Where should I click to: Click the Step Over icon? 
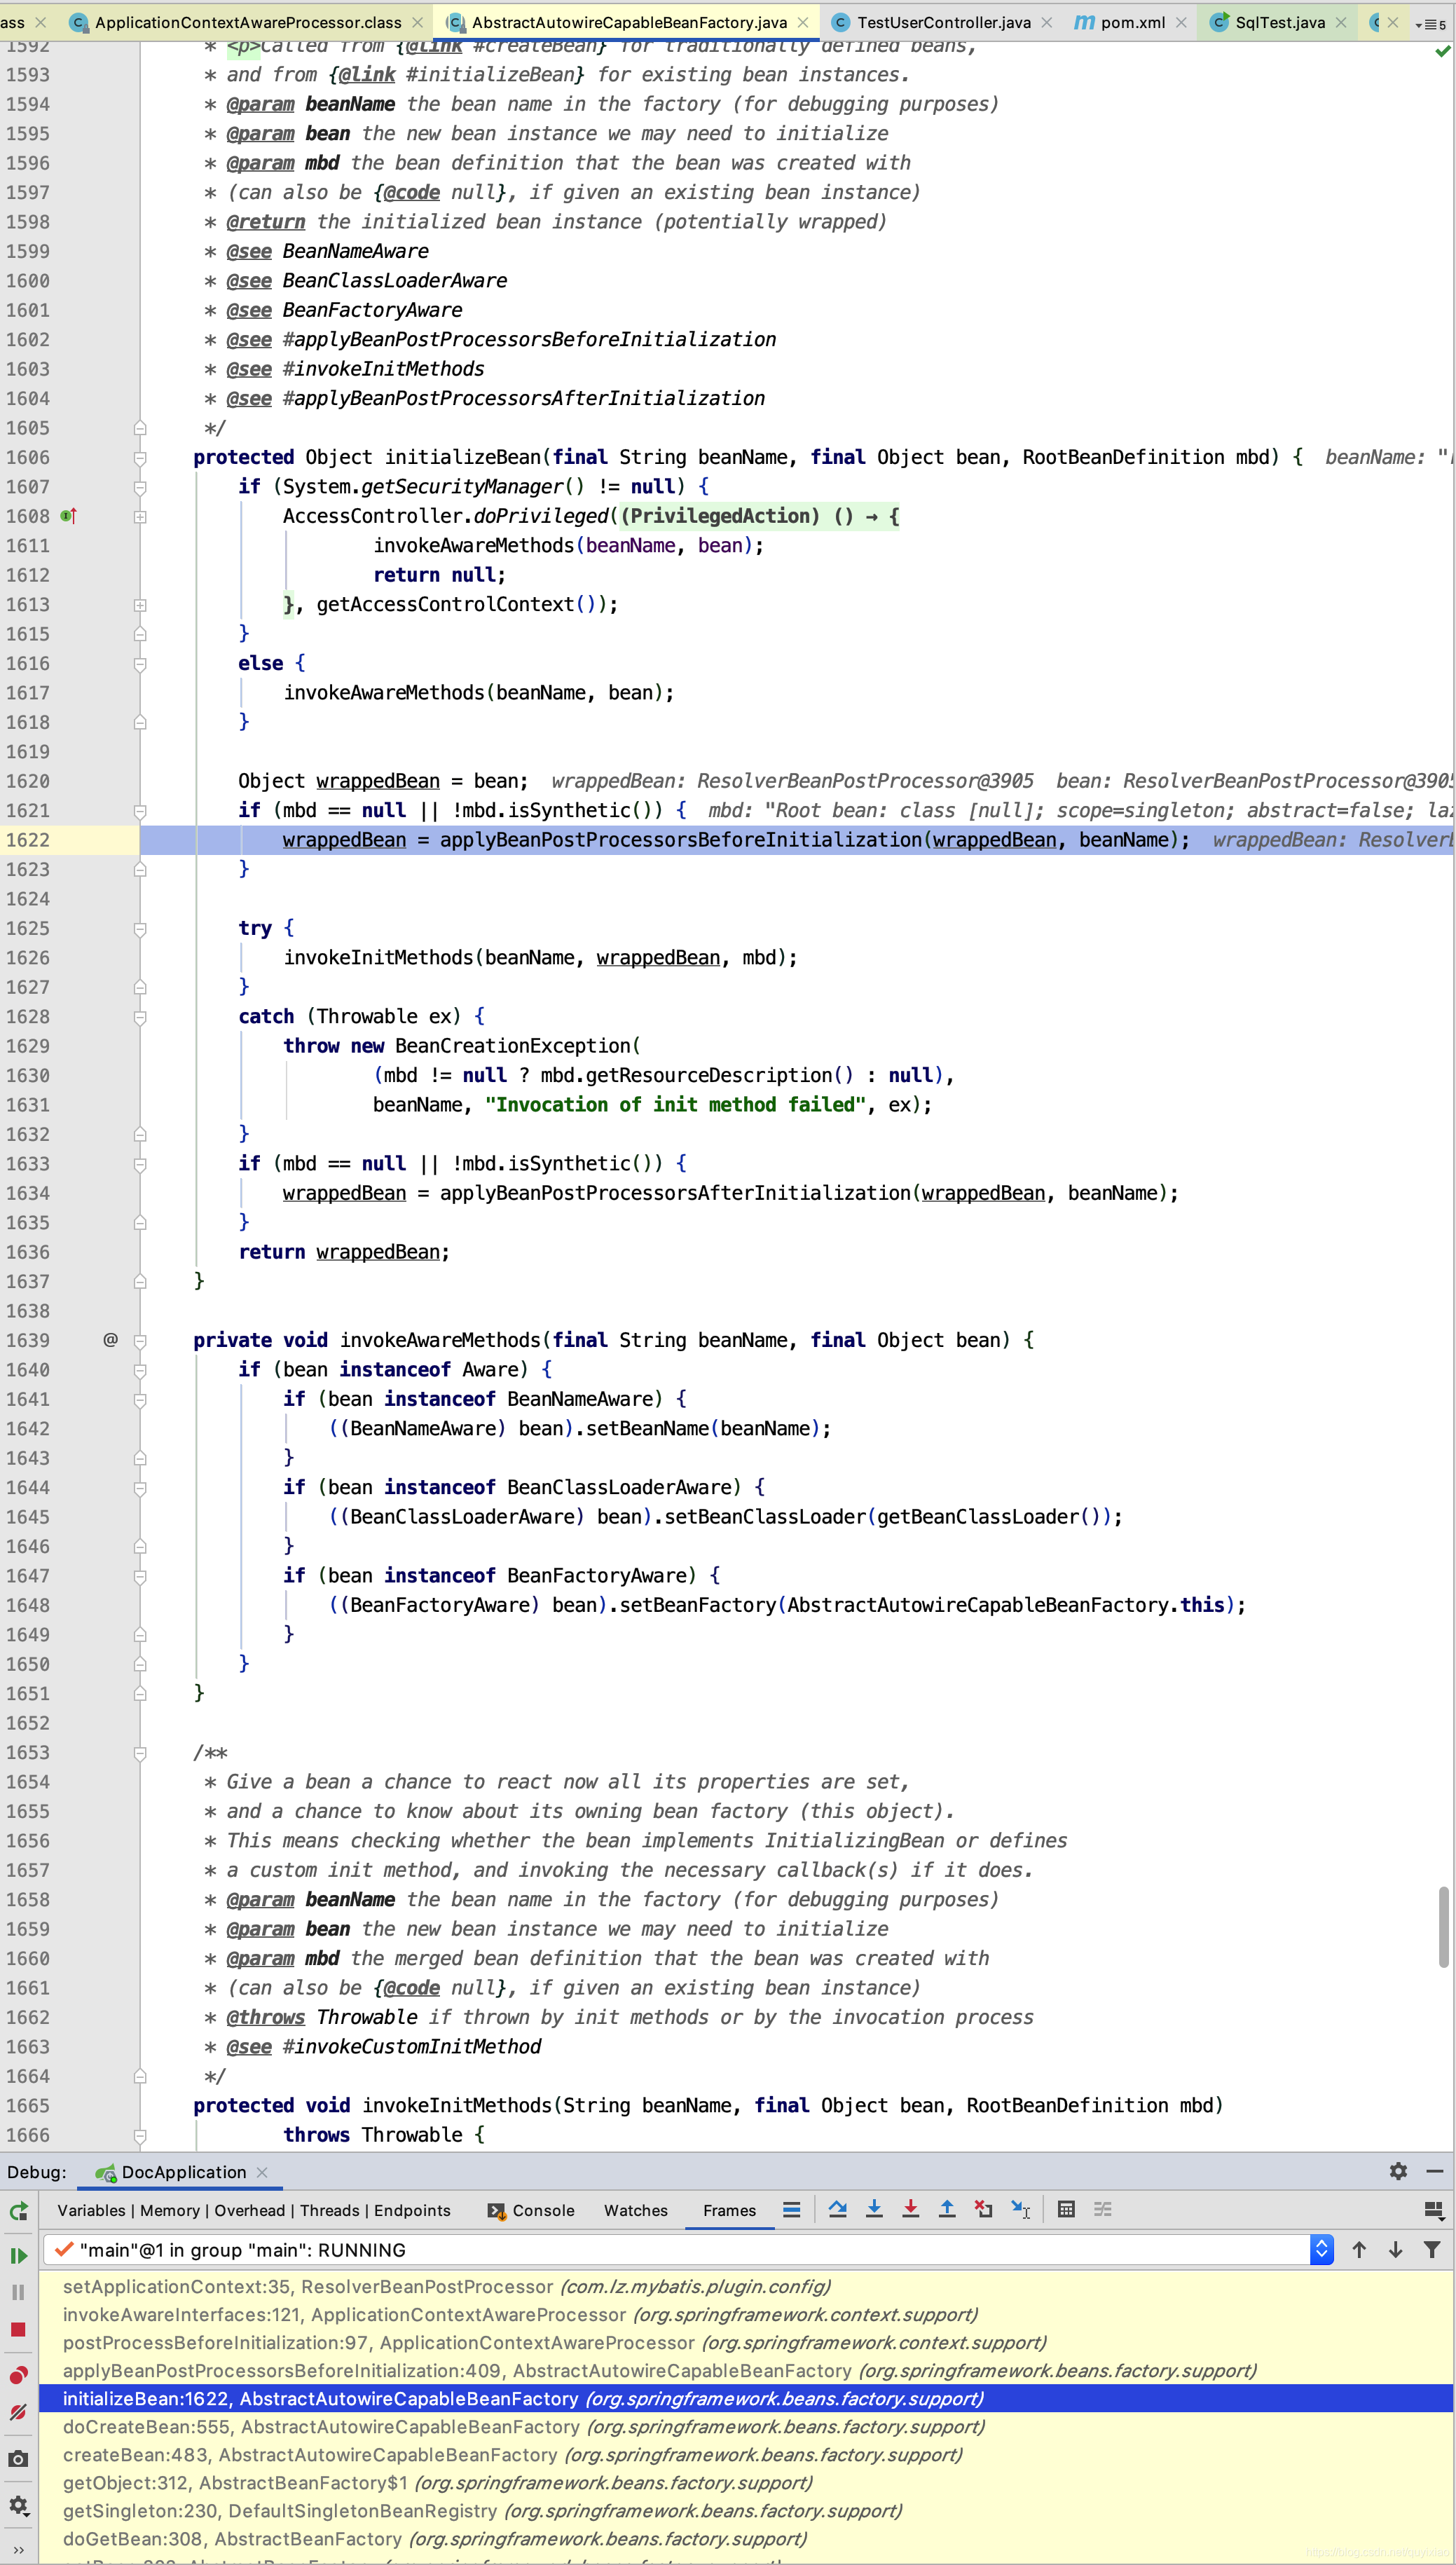click(x=838, y=2210)
